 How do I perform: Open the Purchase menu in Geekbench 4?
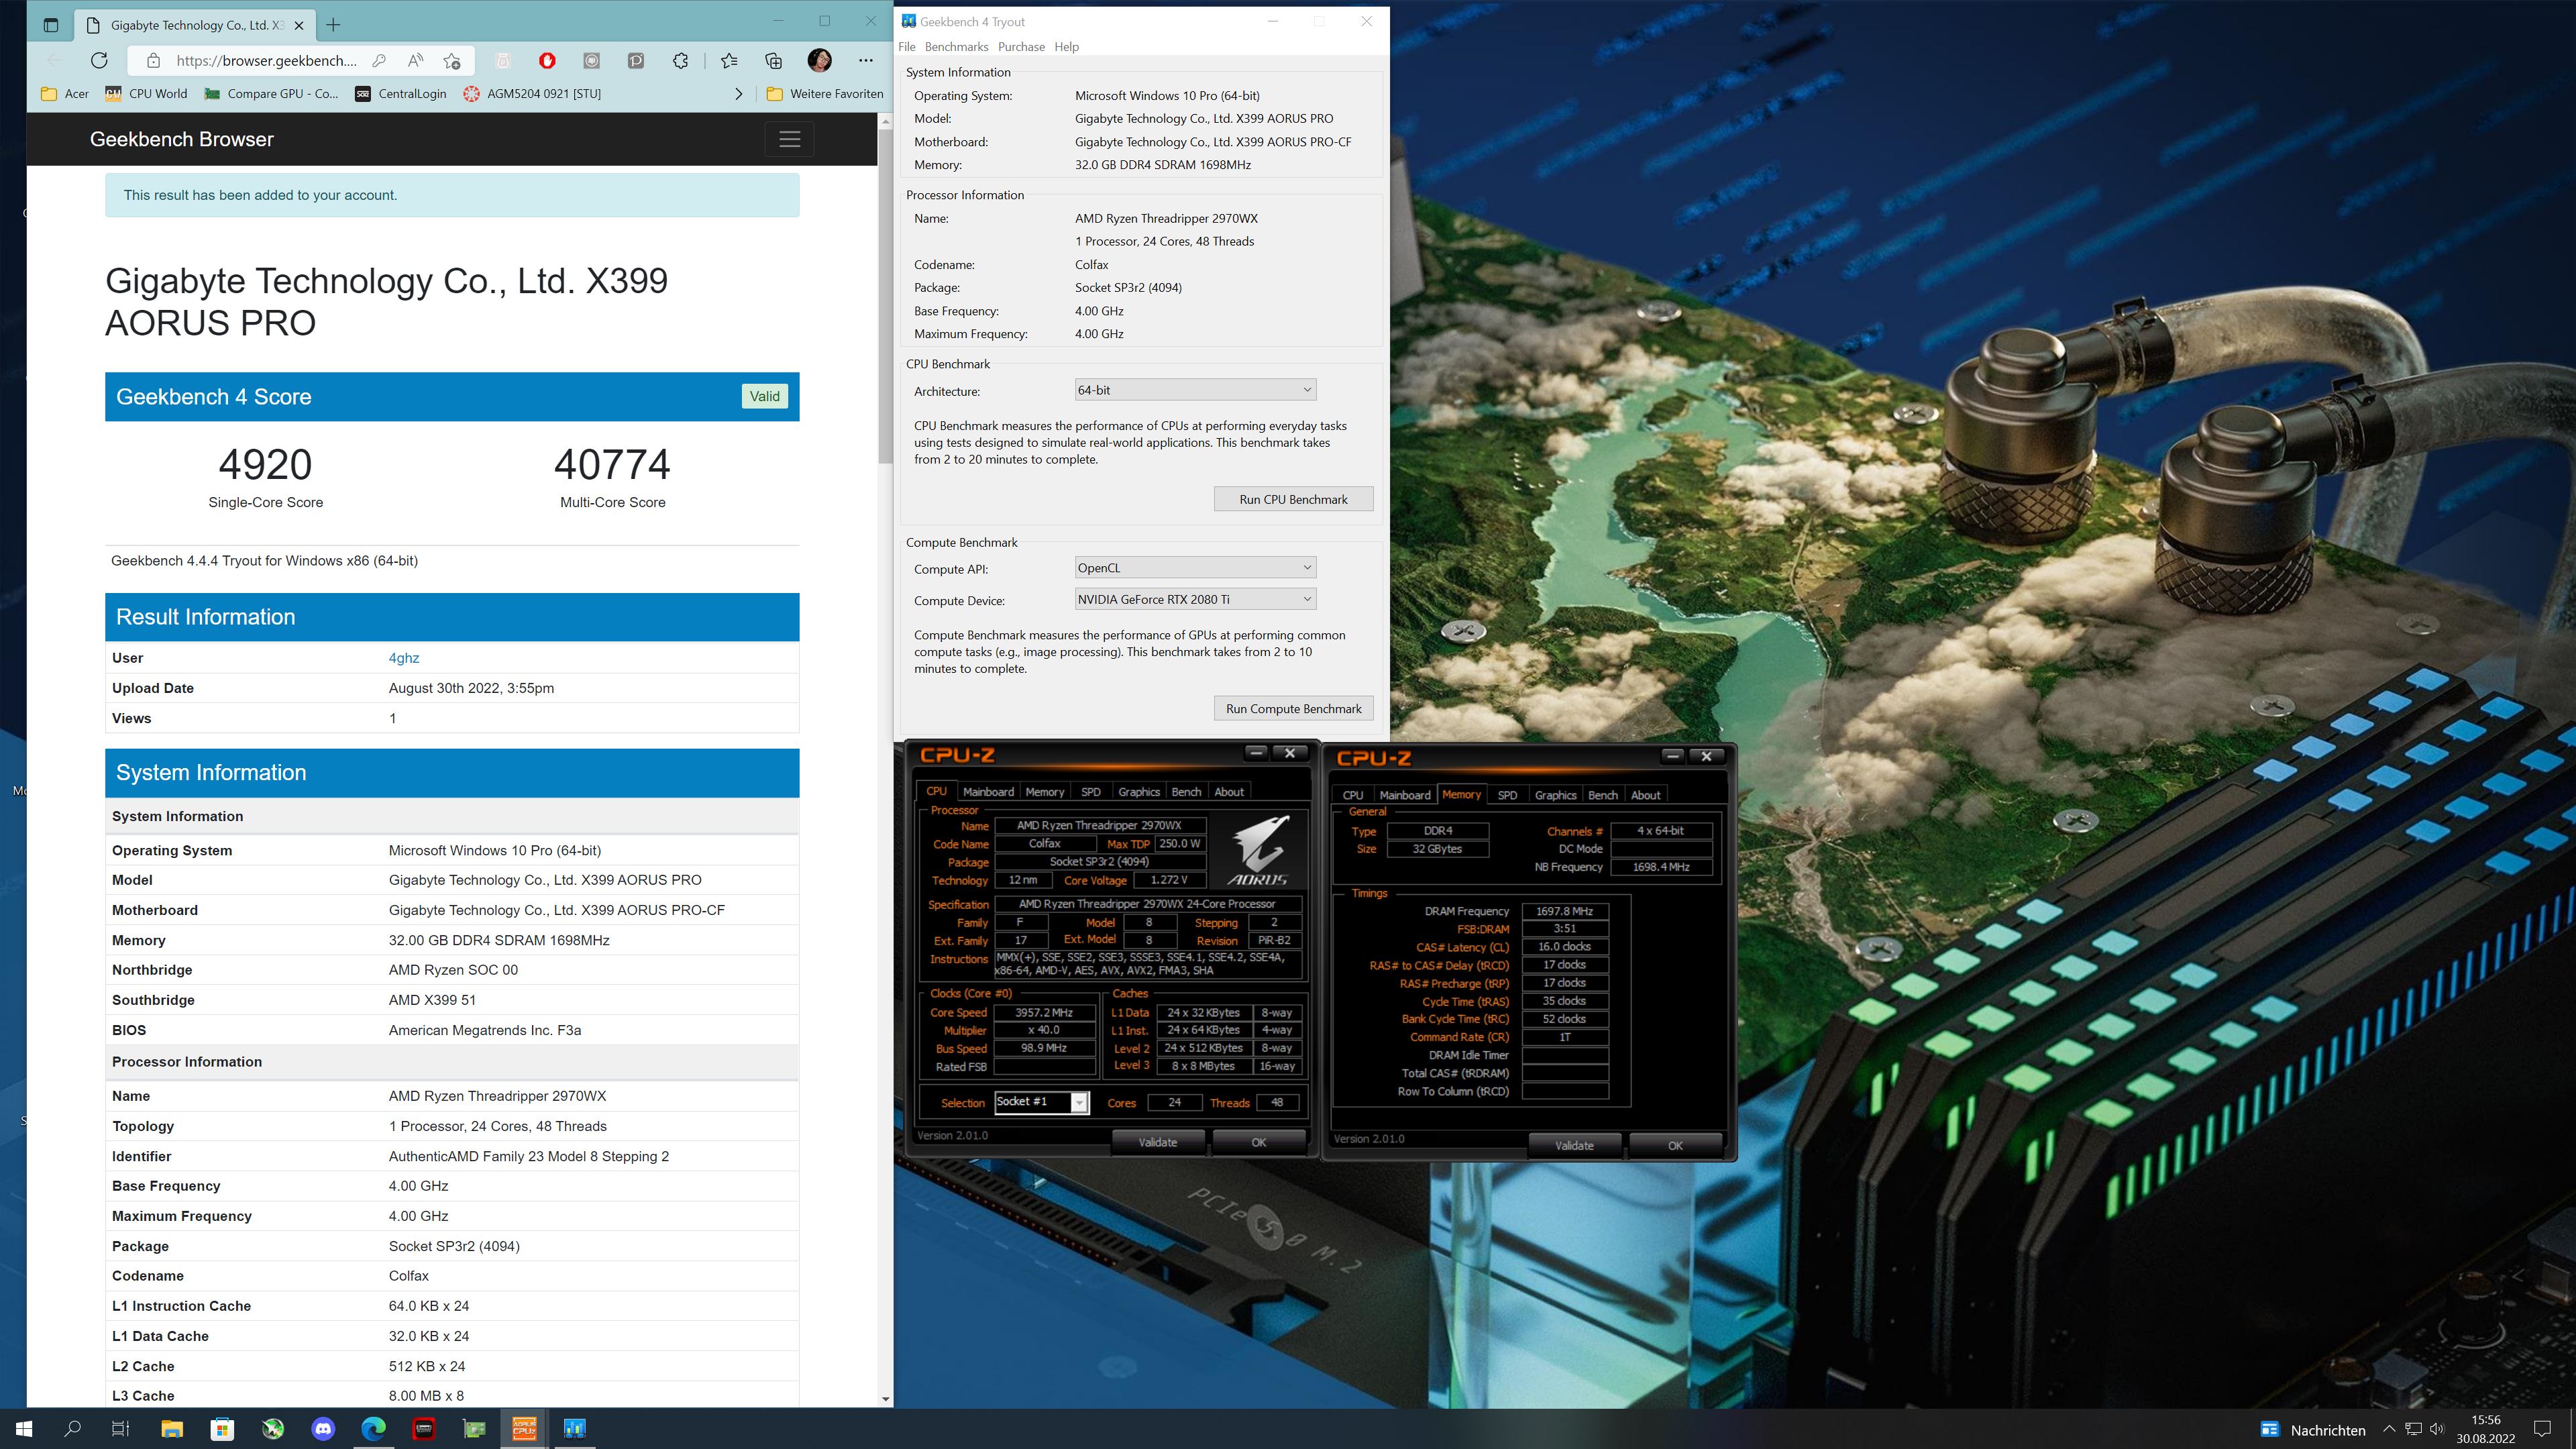1021,47
